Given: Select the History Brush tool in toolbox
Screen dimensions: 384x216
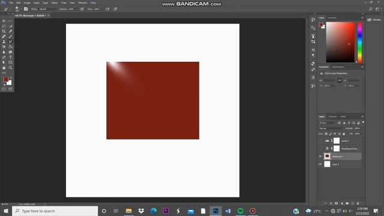Looking at the screenshot, I should click(10, 42).
